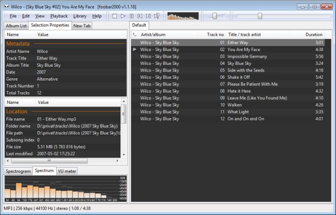This screenshot has height=215, width=336.
Task: Switch to the Album List tab
Action: (16, 26)
